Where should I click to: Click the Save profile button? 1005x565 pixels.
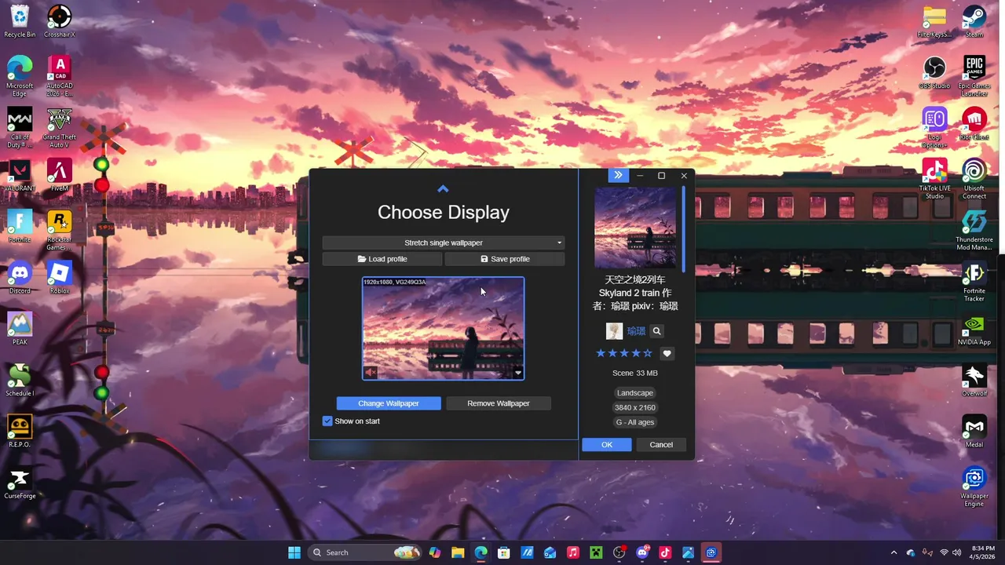pyautogui.click(x=505, y=259)
